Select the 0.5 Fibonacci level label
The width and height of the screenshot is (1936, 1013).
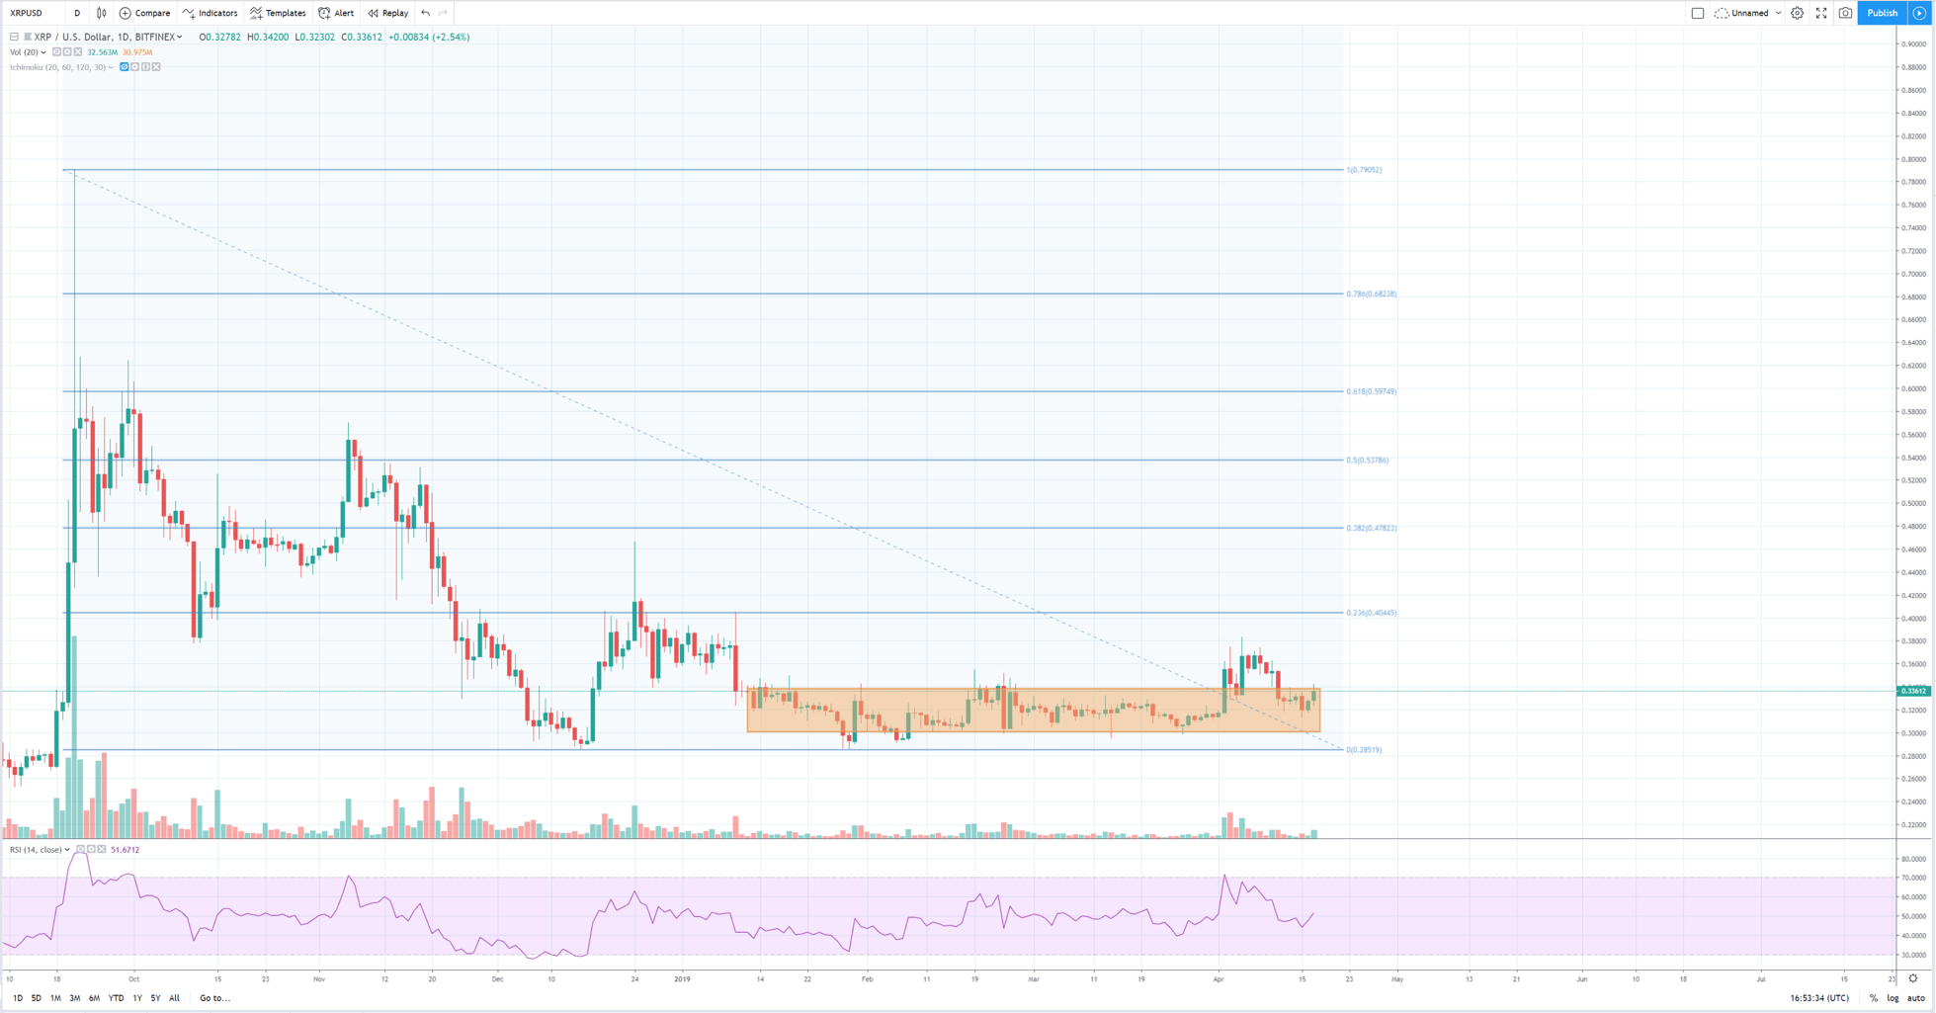(x=1368, y=460)
